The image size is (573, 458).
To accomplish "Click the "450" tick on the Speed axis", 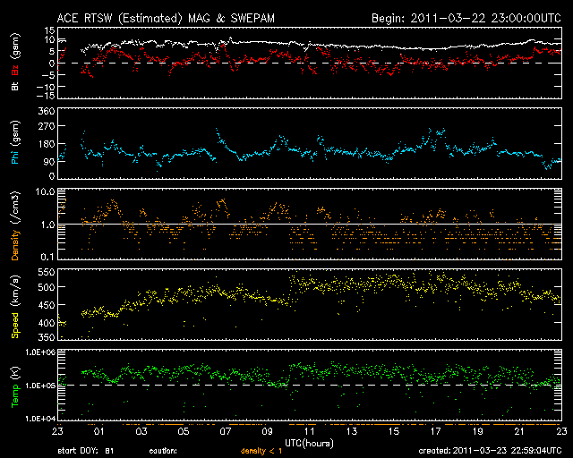I will [47, 305].
